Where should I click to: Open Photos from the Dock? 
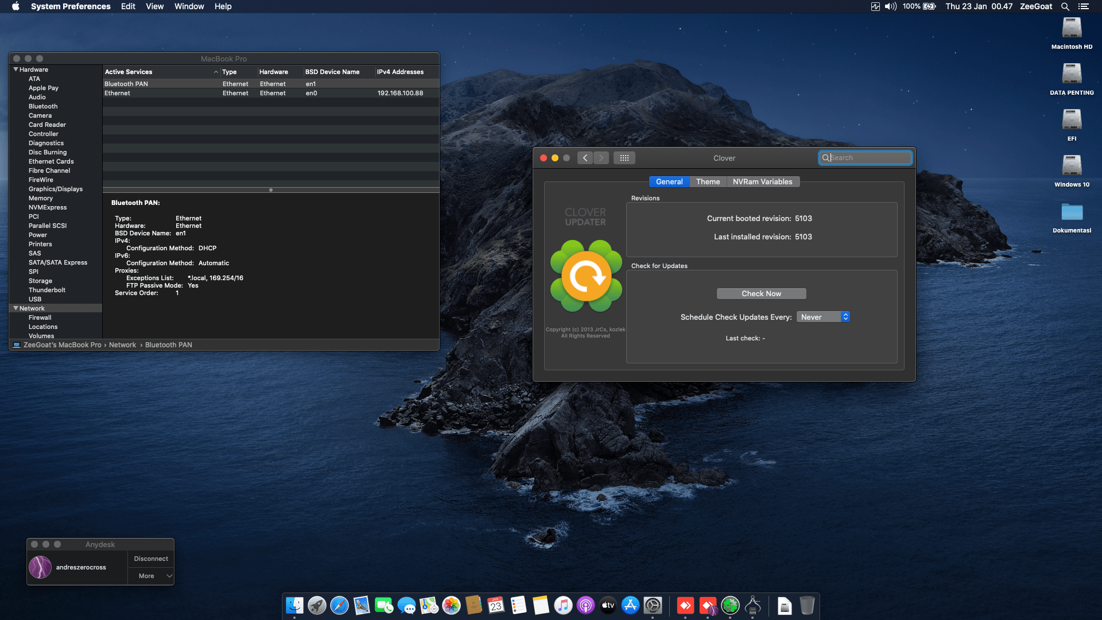point(451,605)
